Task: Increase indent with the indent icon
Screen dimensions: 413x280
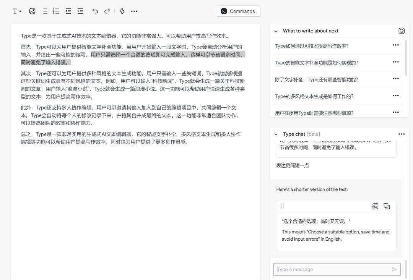Action: pos(80,11)
